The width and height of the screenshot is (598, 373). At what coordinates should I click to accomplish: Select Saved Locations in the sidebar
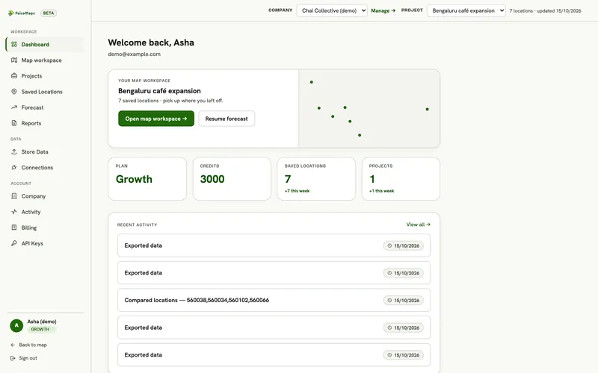point(44,92)
